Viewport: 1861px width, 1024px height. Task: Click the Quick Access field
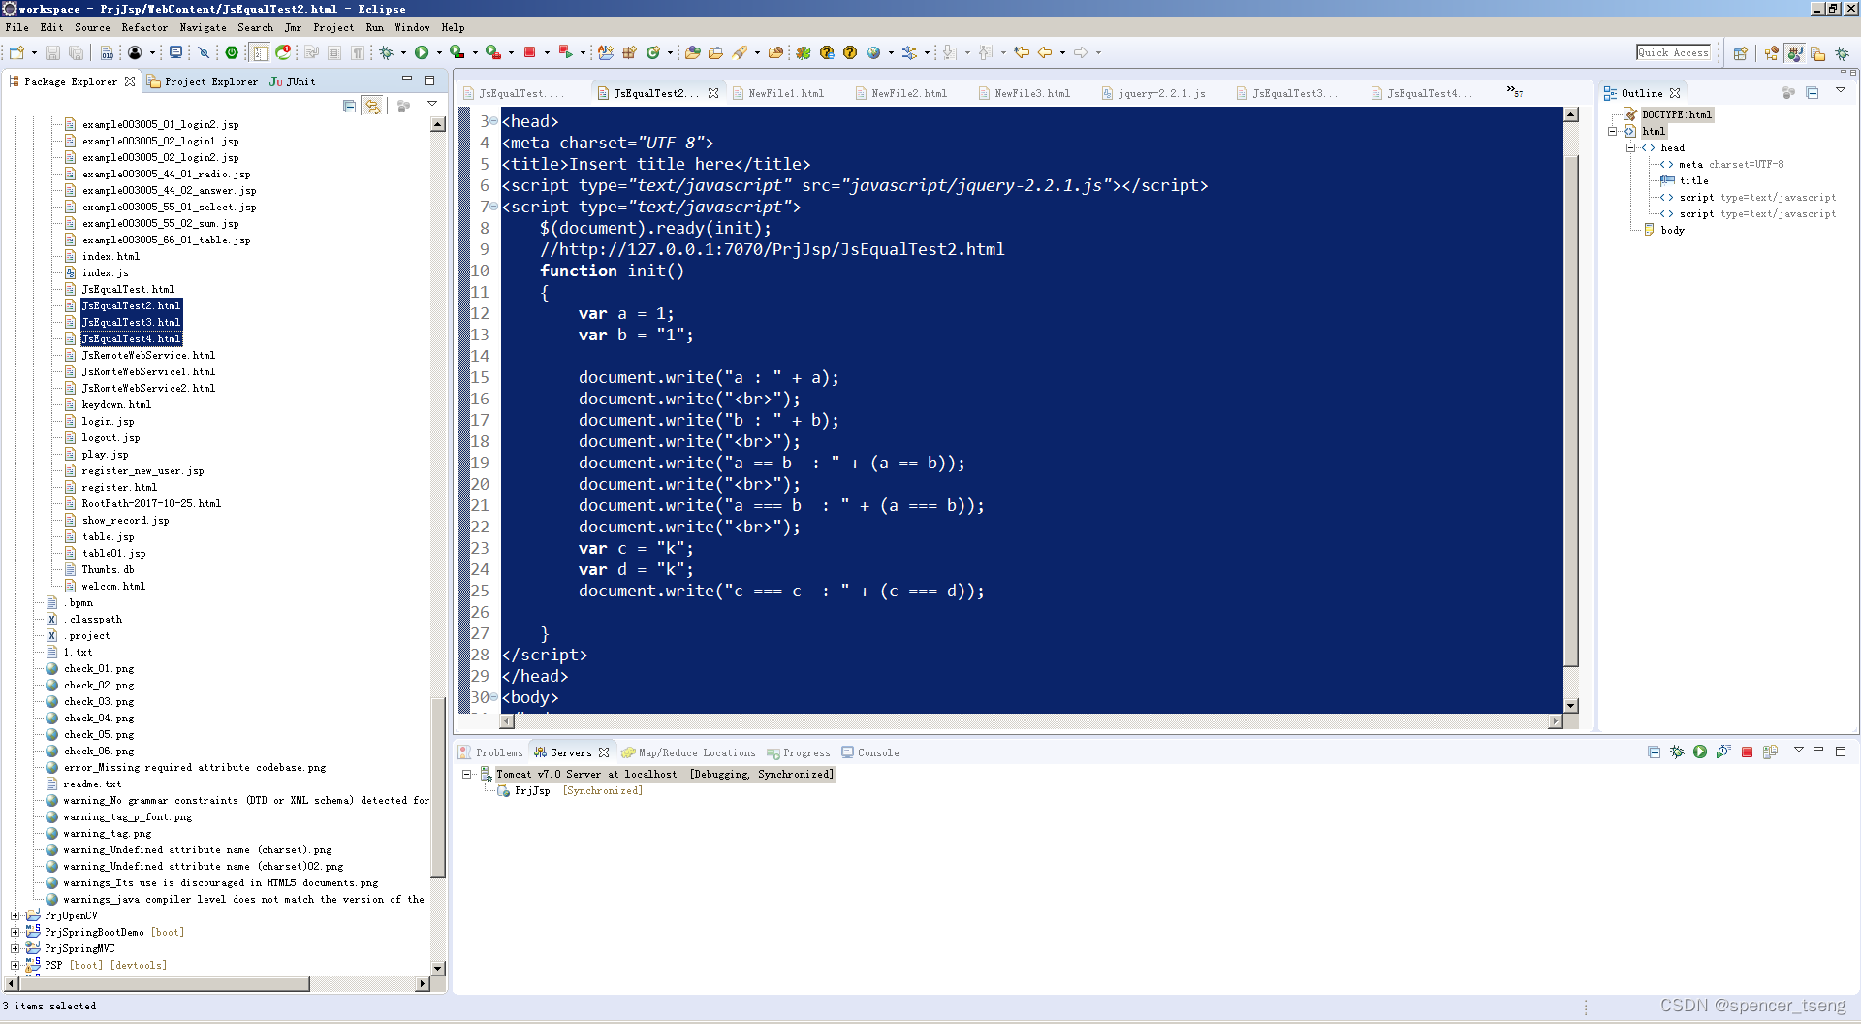tap(1674, 52)
